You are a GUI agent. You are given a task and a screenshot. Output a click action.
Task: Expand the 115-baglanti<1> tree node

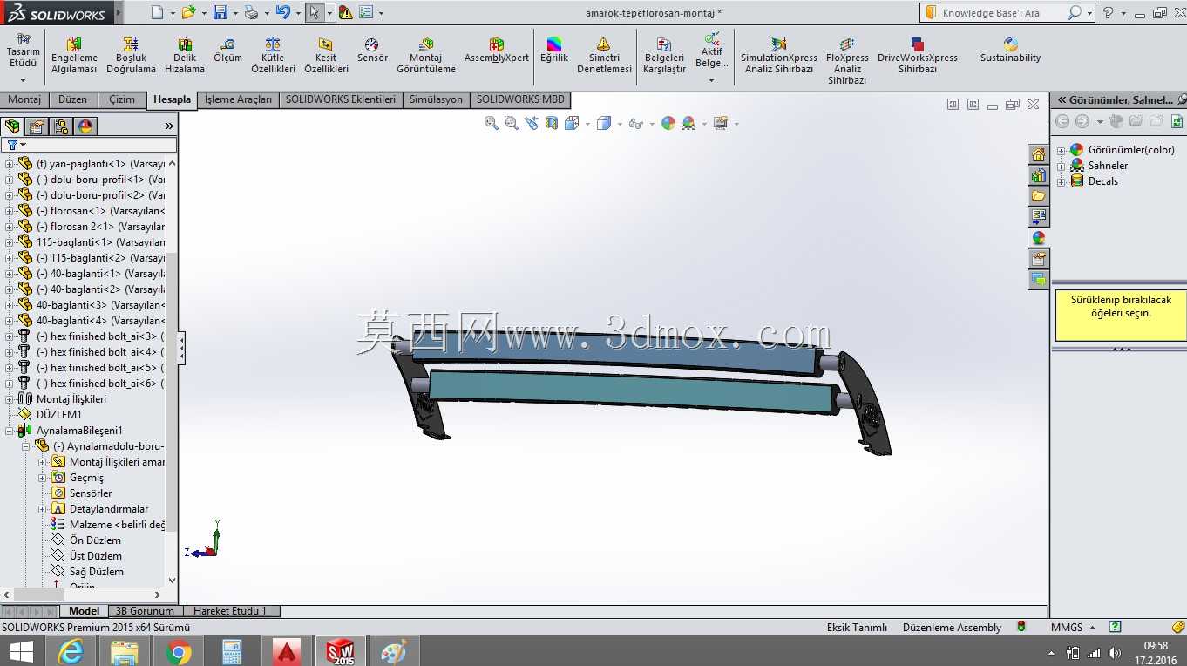pos(10,242)
